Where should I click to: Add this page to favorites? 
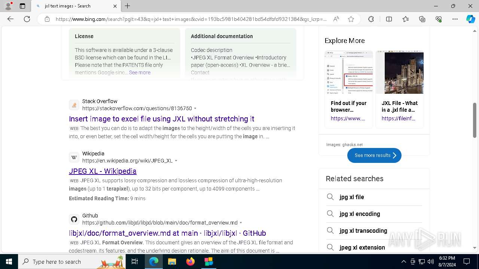coord(351,19)
